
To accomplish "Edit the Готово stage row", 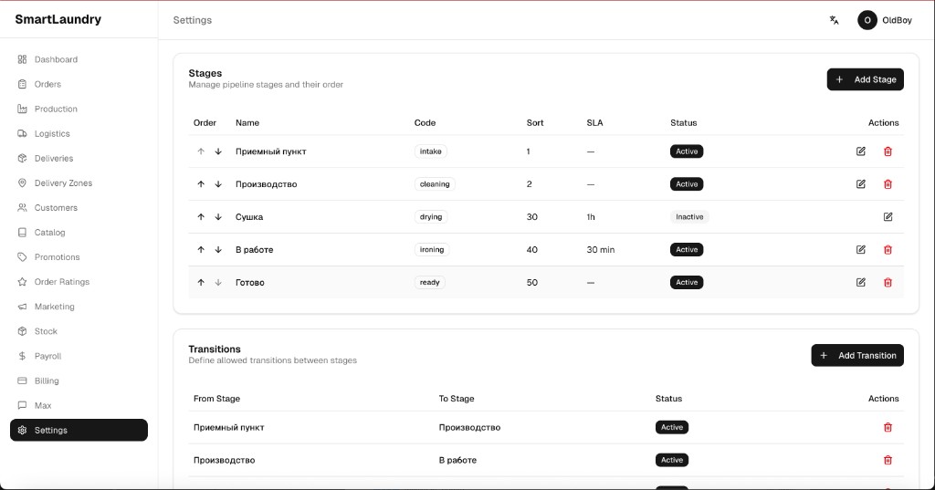I will tap(861, 283).
